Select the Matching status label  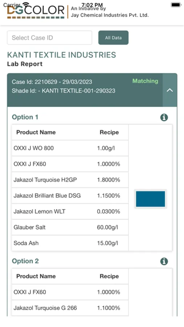point(145,81)
